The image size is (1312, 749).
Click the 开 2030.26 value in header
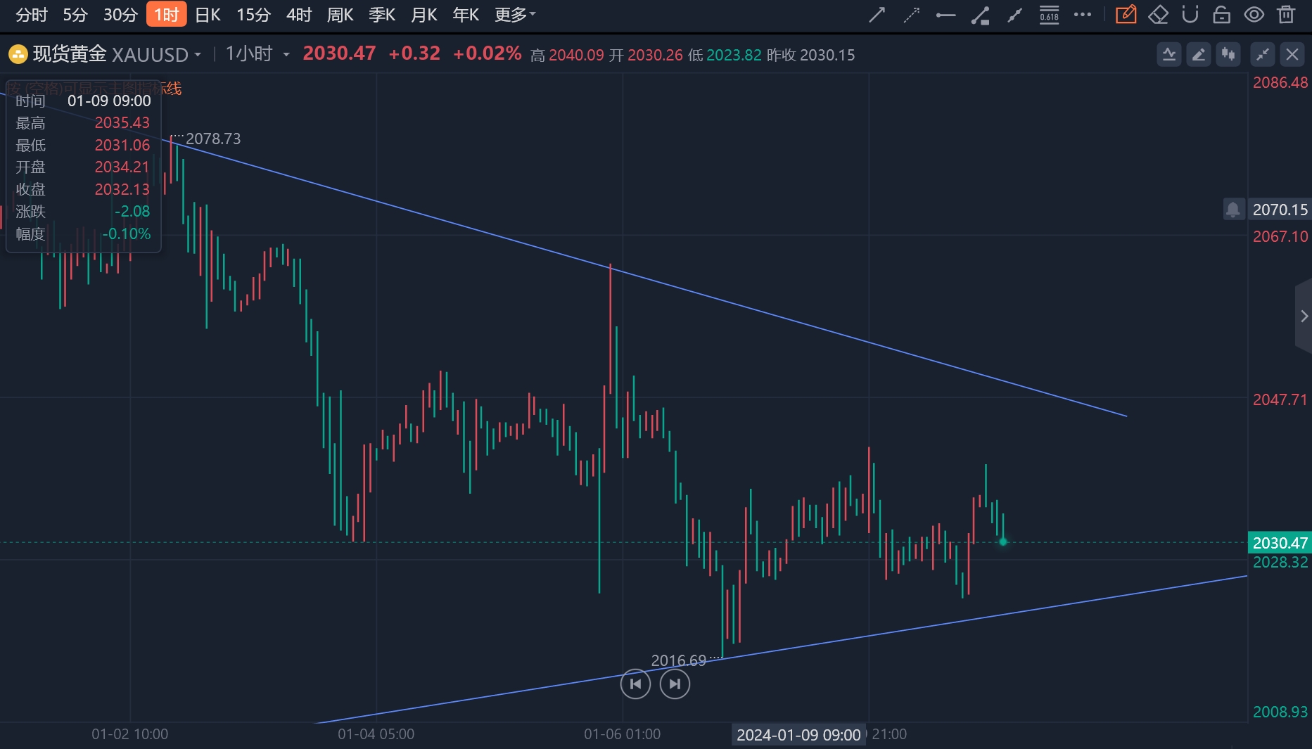(646, 55)
